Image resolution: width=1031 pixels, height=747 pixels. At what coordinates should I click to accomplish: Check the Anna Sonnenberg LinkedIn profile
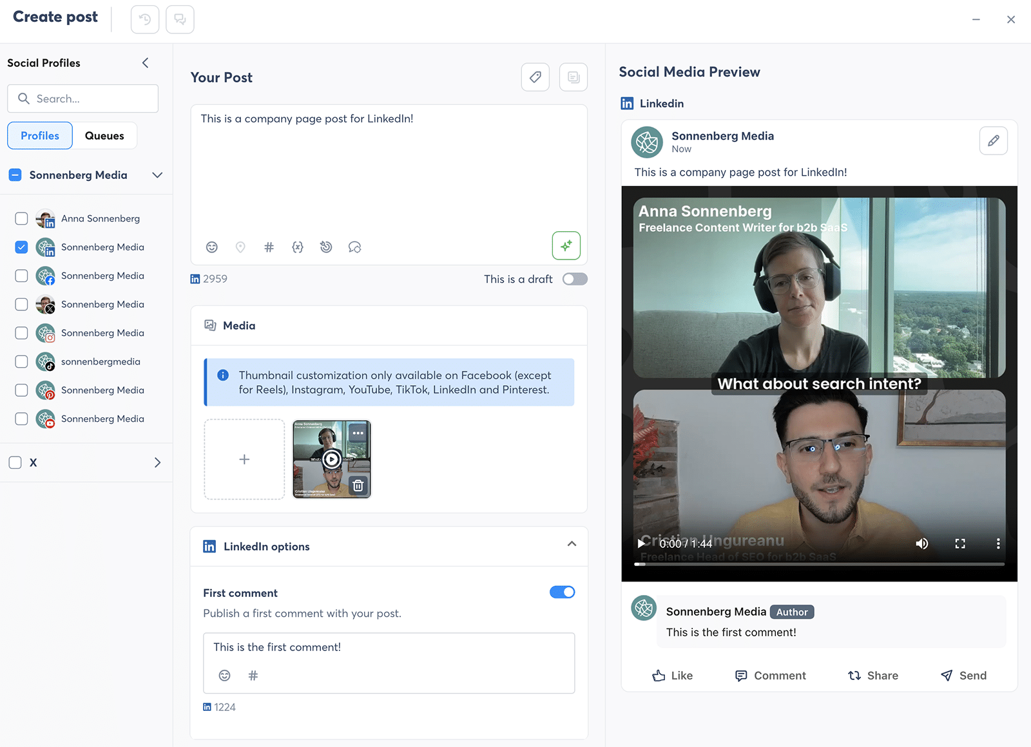21,218
